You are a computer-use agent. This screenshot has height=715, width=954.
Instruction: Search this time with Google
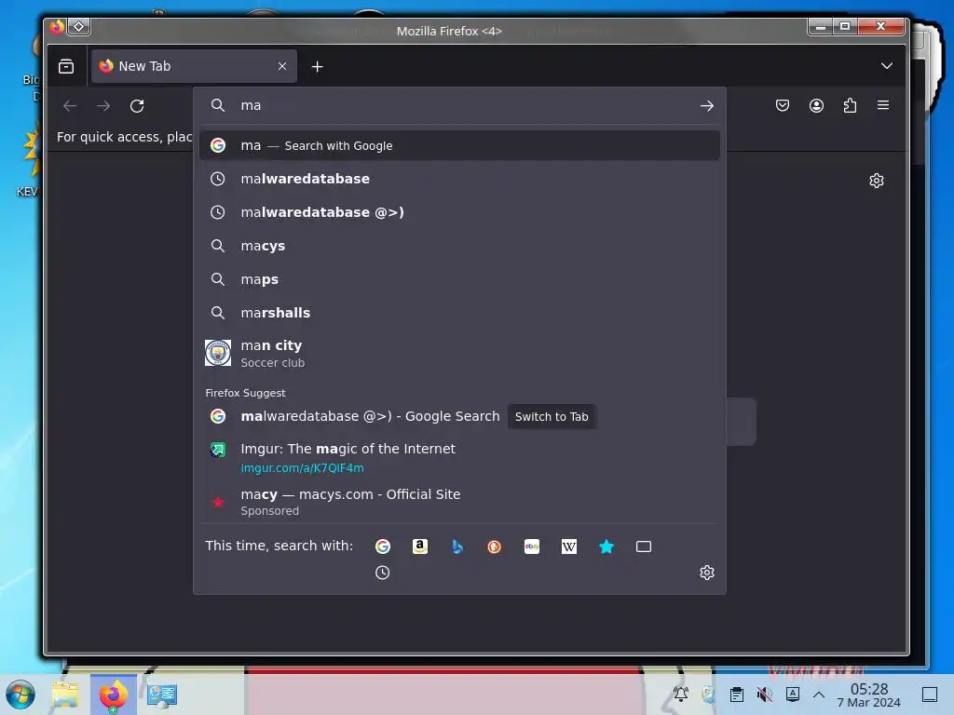tap(383, 546)
